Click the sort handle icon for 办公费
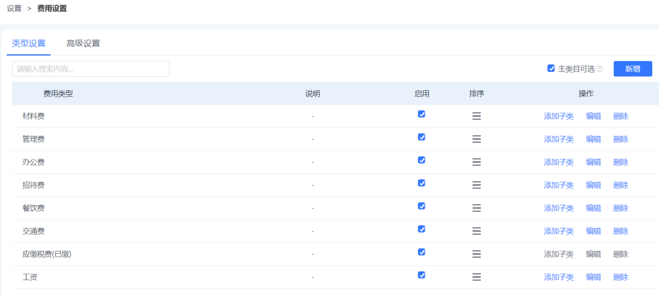This screenshot has width=659, height=296. click(x=477, y=162)
